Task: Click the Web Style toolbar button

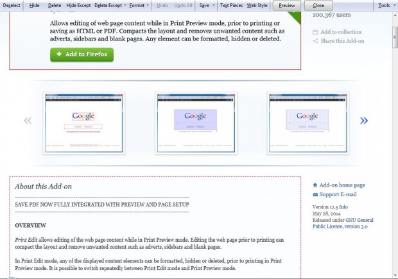Action: (x=257, y=5)
